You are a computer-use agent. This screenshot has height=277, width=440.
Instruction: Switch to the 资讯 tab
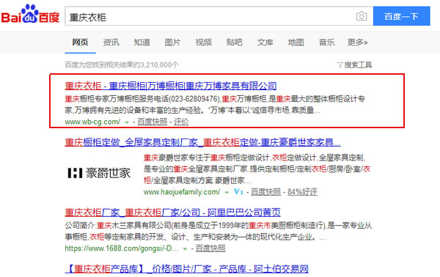[x=111, y=43]
